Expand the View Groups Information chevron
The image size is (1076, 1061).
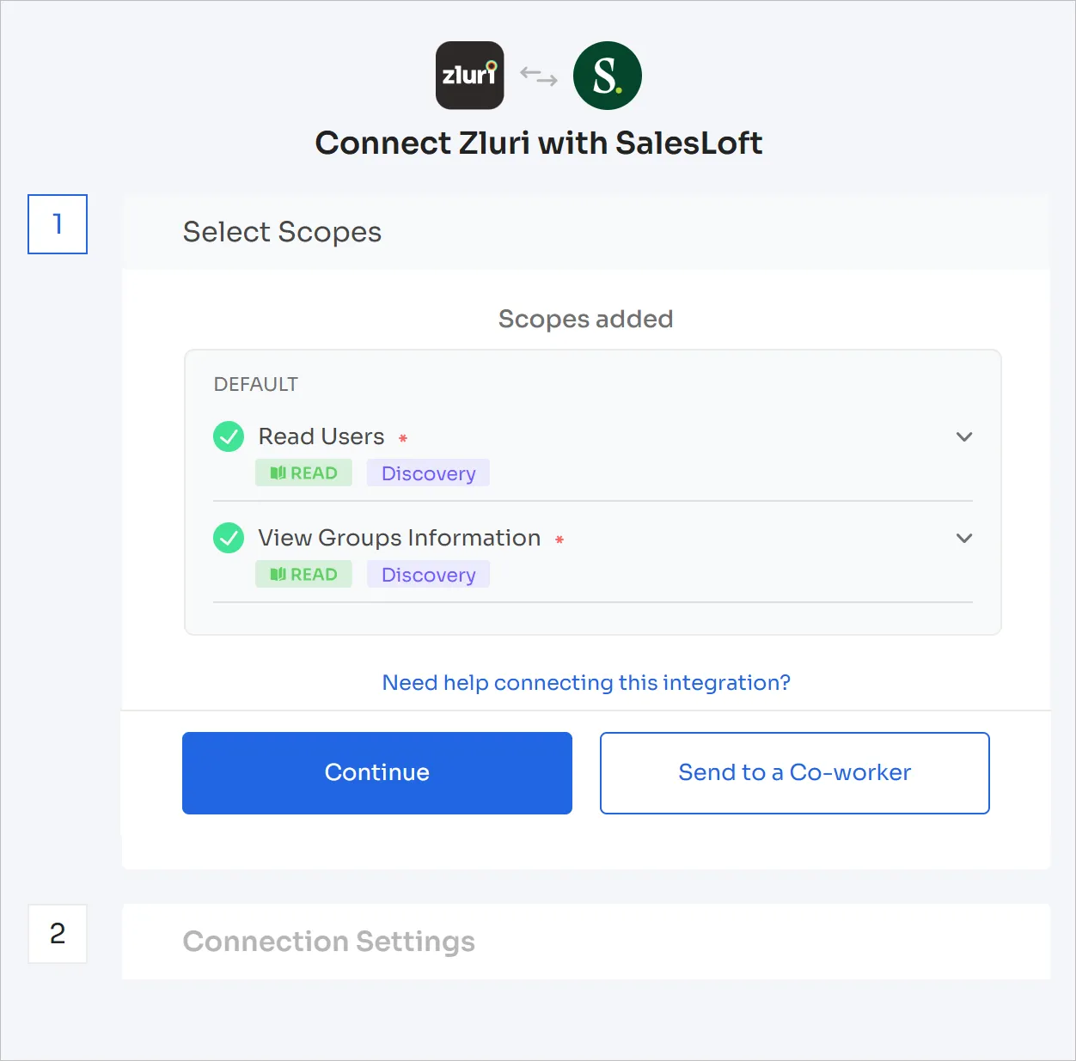[964, 538]
